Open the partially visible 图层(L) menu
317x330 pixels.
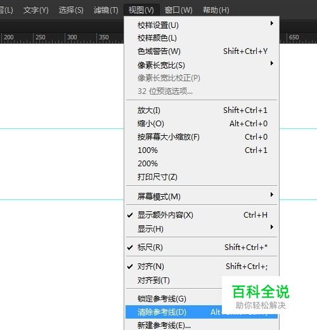[x=6, y=10]
